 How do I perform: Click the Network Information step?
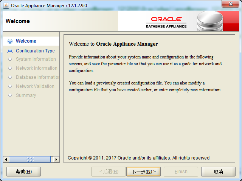coord(37,68)
